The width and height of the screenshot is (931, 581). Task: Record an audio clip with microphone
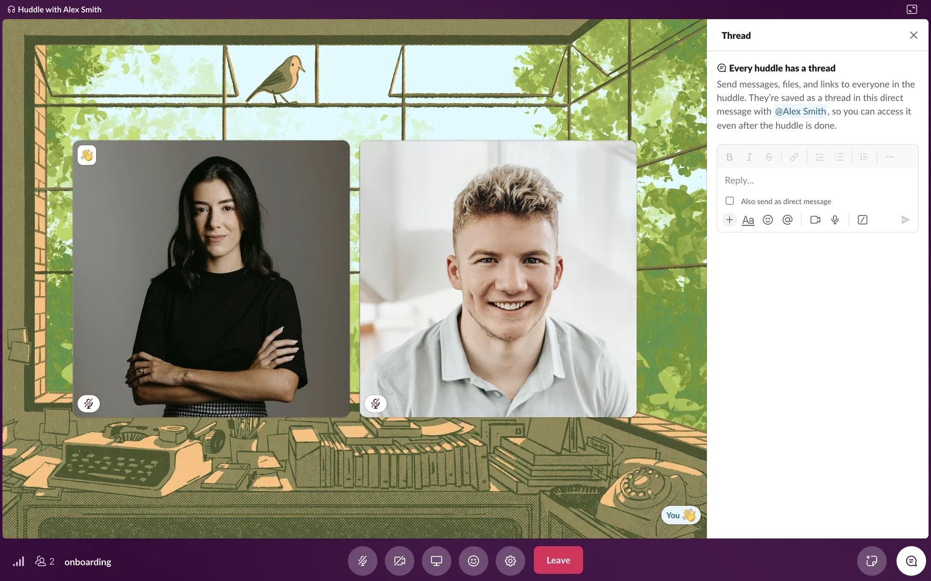[835, 220]
